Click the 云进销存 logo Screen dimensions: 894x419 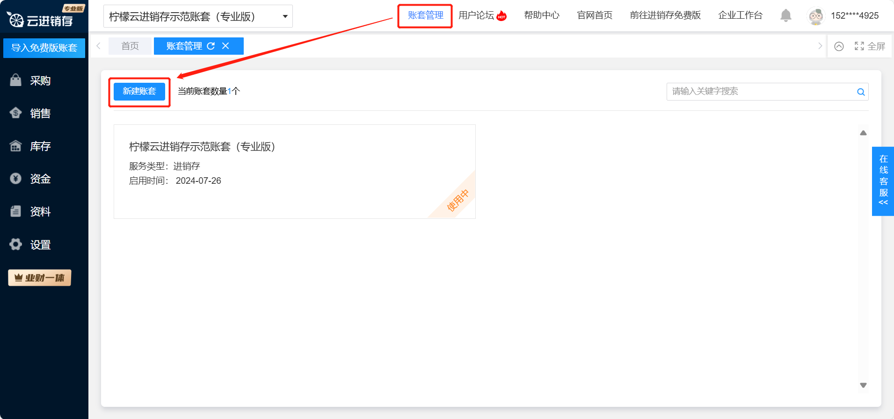click(40, 20)
